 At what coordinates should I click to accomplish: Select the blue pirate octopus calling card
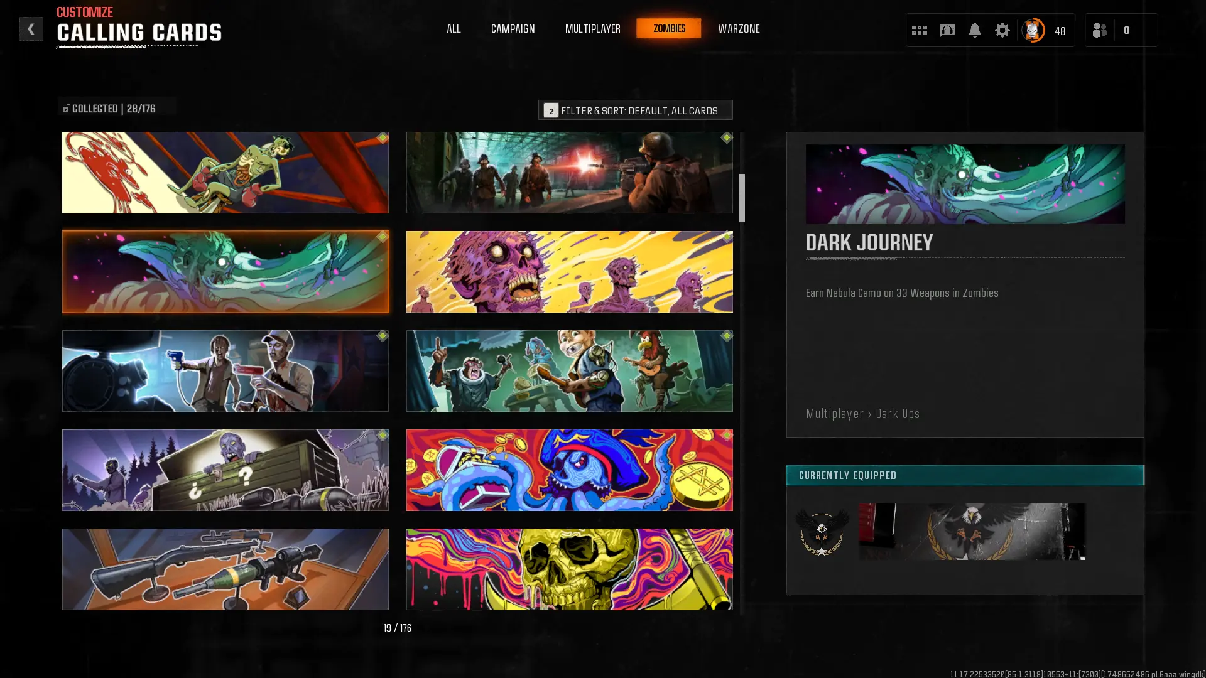569,470
